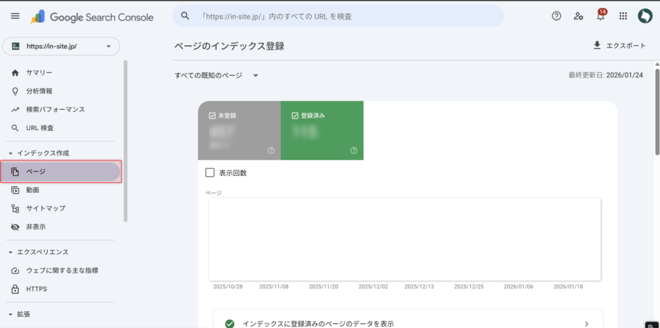Viewport: 660px width, 328px height.
Task: Click green checkmark icon in indexed data row
Action: tap(229, 323)
